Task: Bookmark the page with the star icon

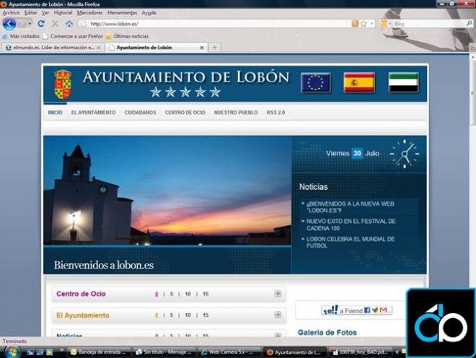Action: coord(363,24)
